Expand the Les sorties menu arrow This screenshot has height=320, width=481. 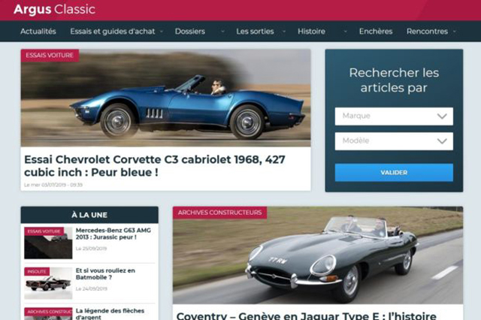click(284, 32)
